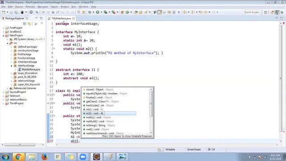Image resolution: width=286 pixels, height=161 pixels.
Task: Collapse the NewProject tree node
Action: (x=3, y=36)
